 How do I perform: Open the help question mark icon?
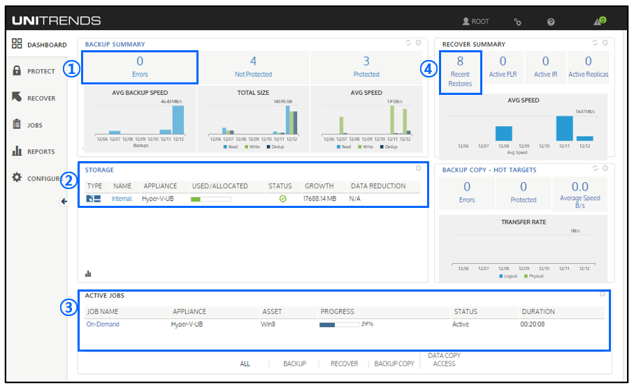coord(551,22)
